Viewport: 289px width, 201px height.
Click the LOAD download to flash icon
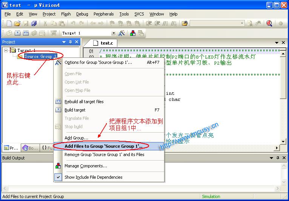coord(54,33)
